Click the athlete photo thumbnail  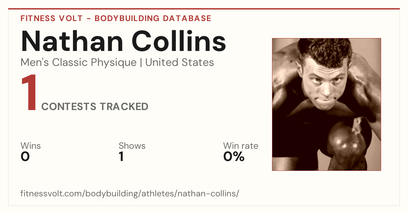(326, 104)
